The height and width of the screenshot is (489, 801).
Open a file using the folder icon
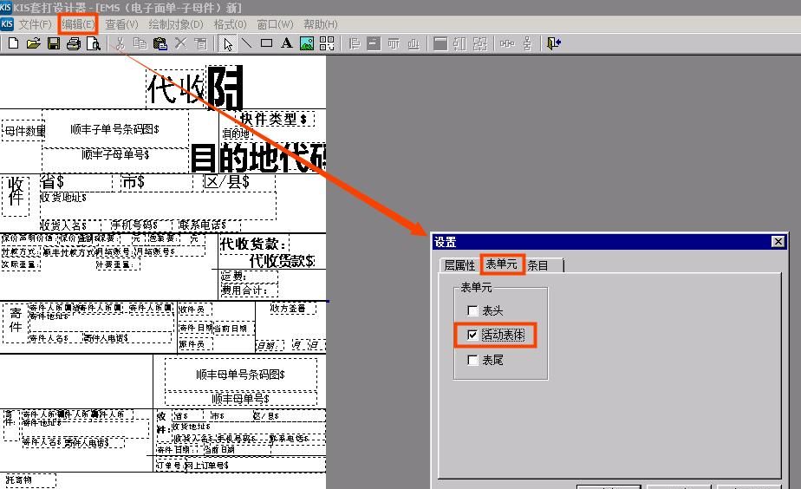pos(33,43)
